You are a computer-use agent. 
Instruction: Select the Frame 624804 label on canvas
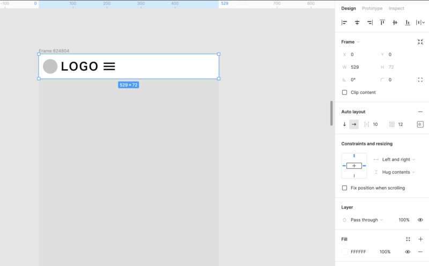[x=54, y=51]
